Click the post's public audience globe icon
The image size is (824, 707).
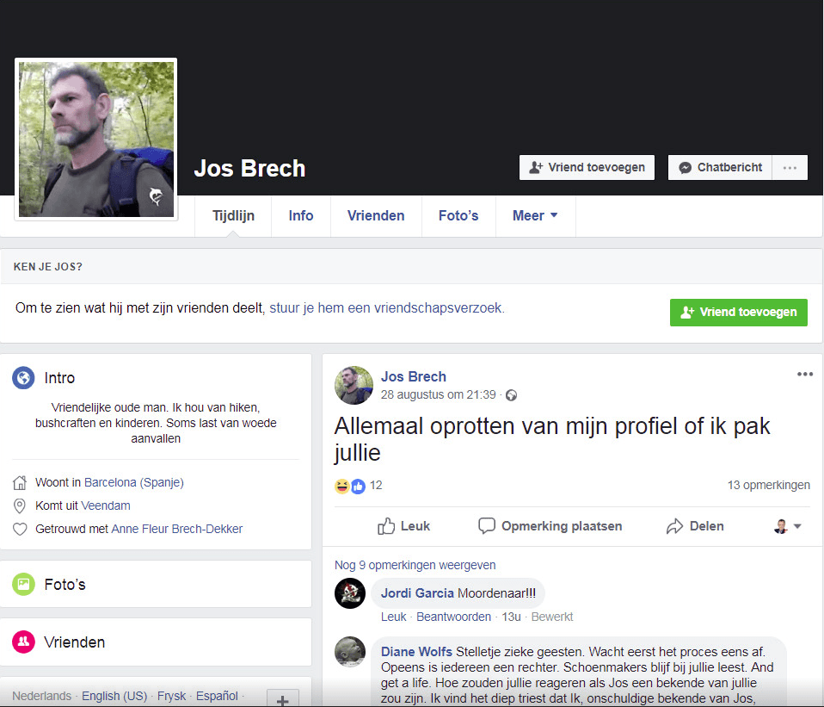(512, 395)
